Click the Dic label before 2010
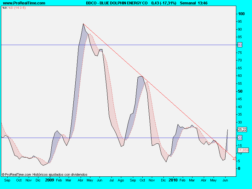This screenshot has height=189, width=252. tap(163, 180)
